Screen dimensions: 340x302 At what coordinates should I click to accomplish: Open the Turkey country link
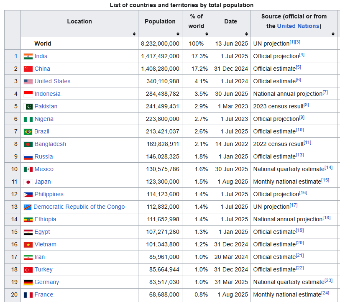tap(43, 270)
